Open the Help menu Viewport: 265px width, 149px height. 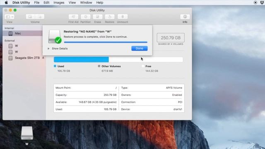(100, 2)
